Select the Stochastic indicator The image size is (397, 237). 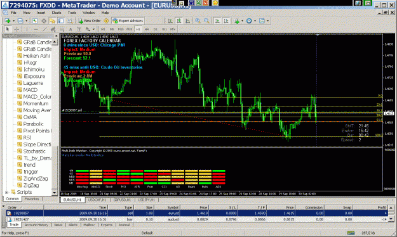[34, 151]
